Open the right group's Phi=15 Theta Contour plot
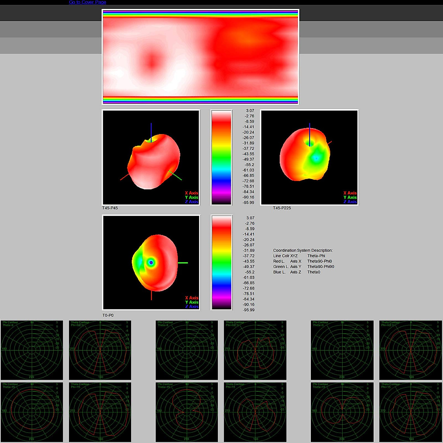The image size is (443, 443). [411, 411]
